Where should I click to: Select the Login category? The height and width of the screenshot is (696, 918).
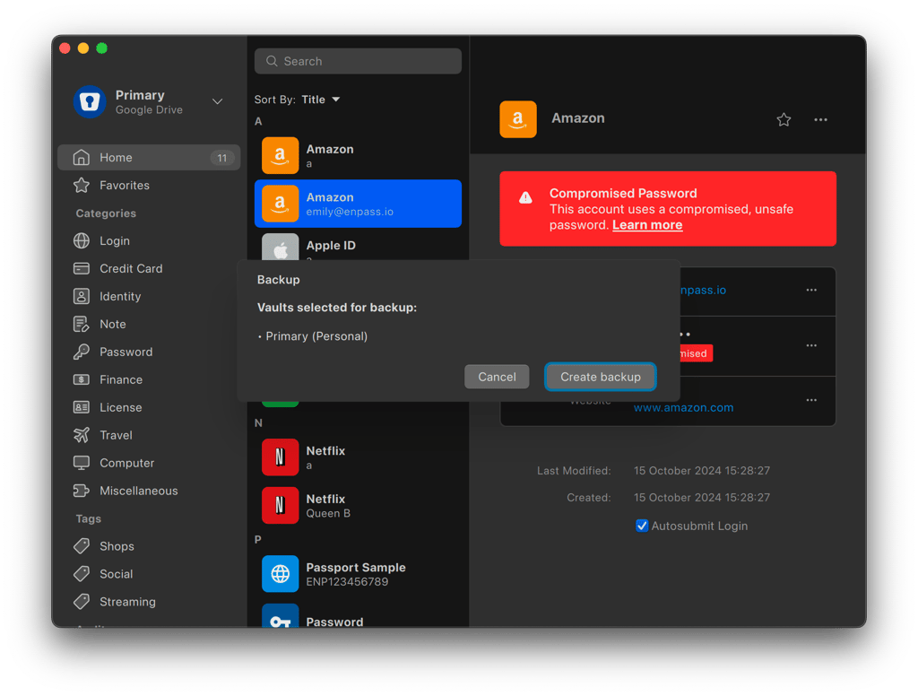click(149, 240)
